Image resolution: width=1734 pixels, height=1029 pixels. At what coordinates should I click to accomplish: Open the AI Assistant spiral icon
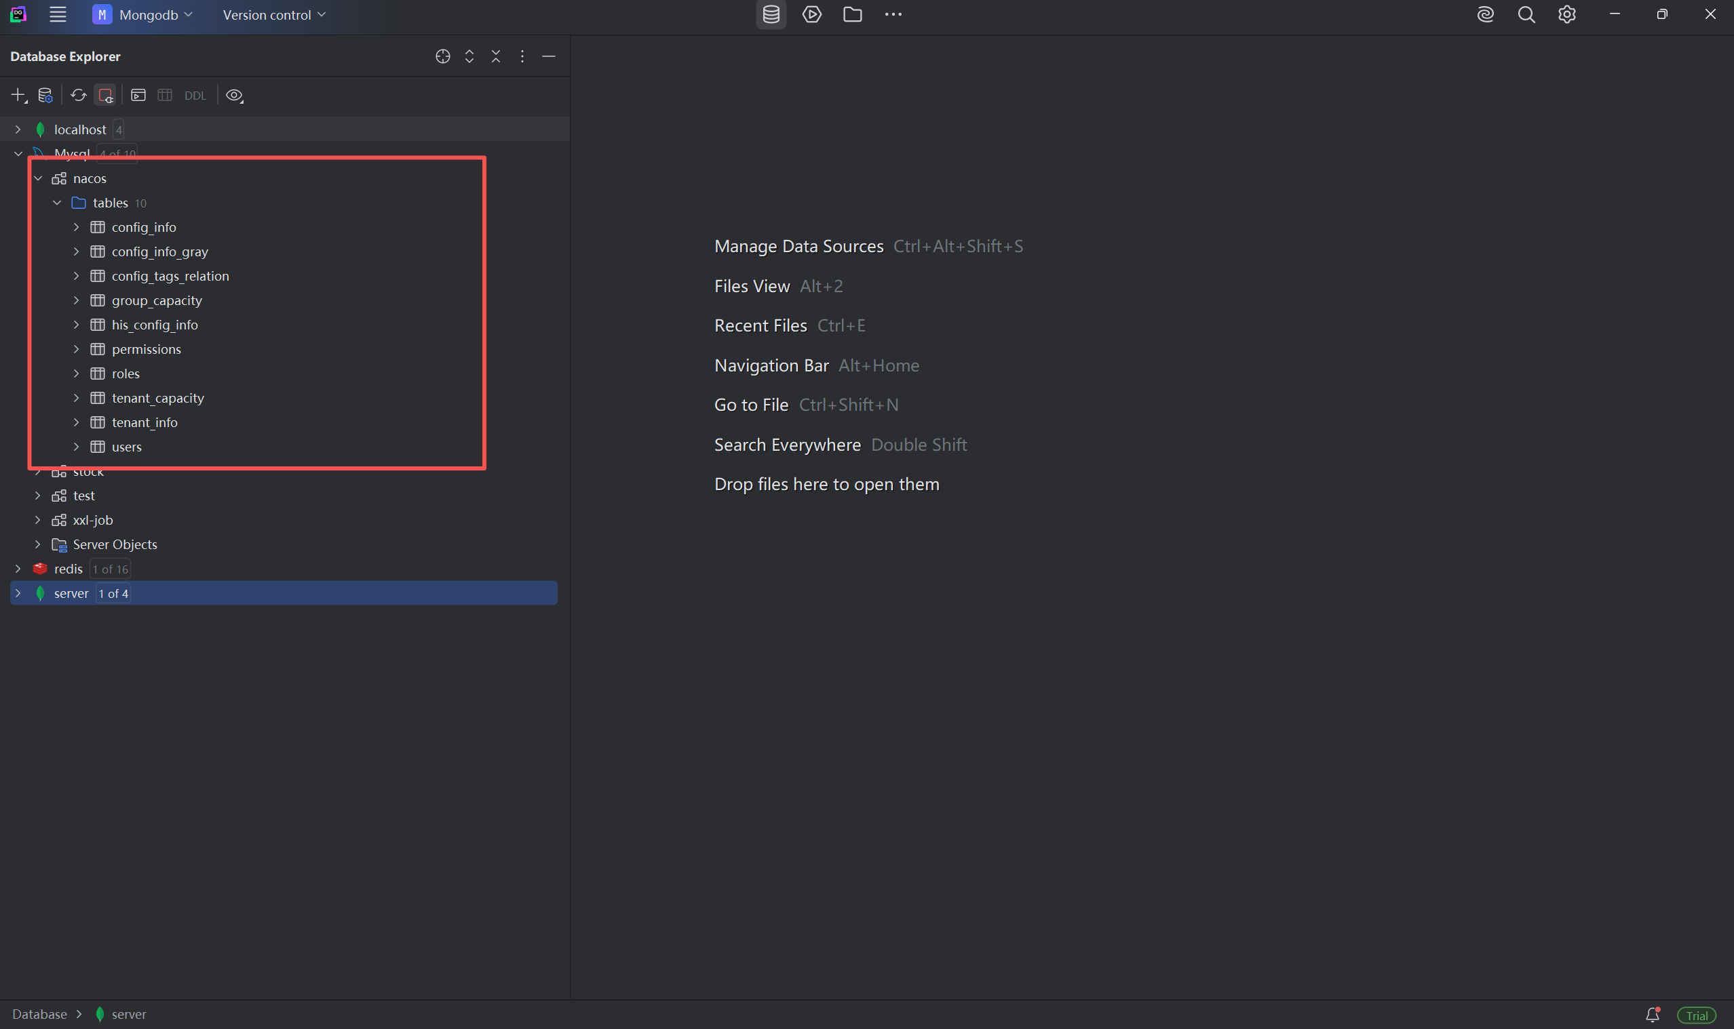1485,14
